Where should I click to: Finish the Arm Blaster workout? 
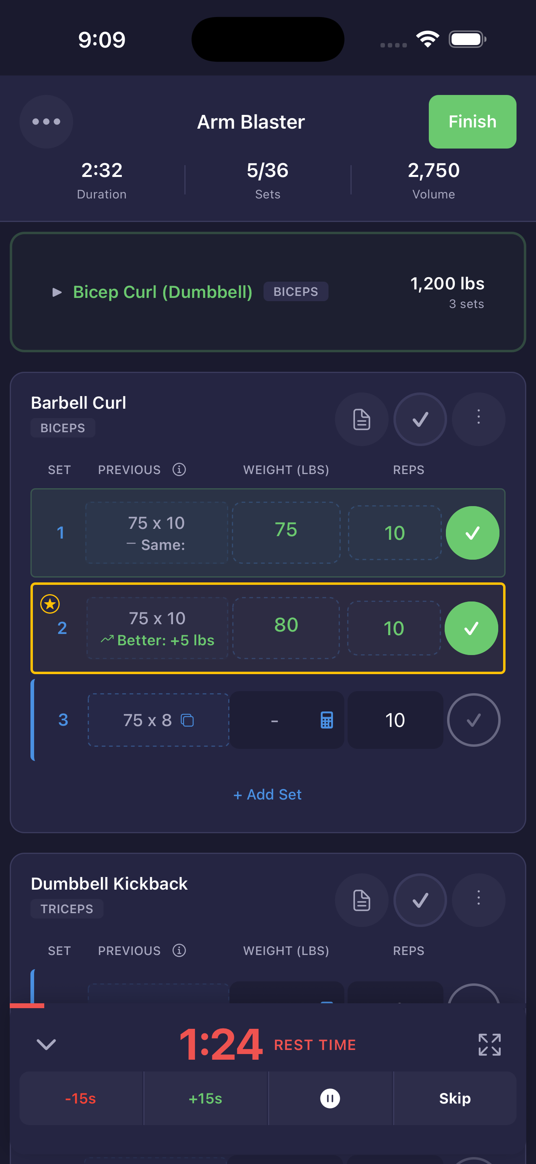pos(472,121)
